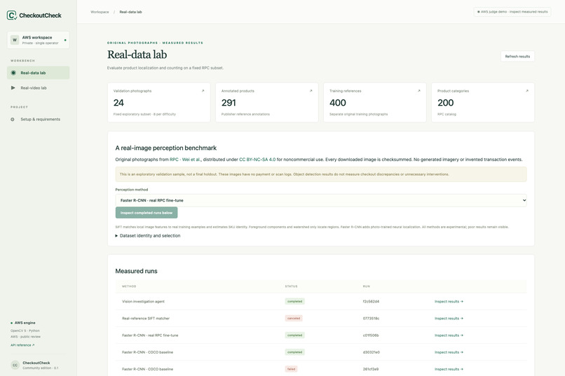The image size is (565, 376).
Task: Click the Workspace breadcrumb
Action: pos(100,12)
